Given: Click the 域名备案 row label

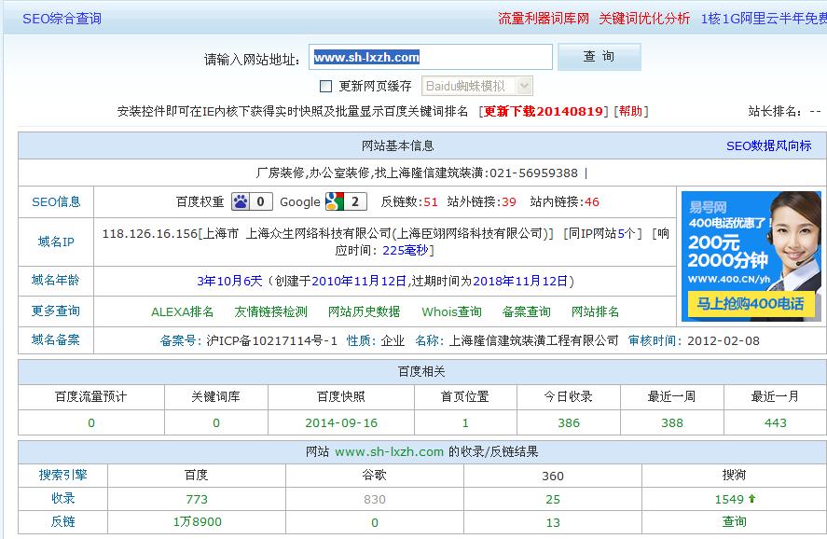Looking at the screenshot, I should pos(55,340).
